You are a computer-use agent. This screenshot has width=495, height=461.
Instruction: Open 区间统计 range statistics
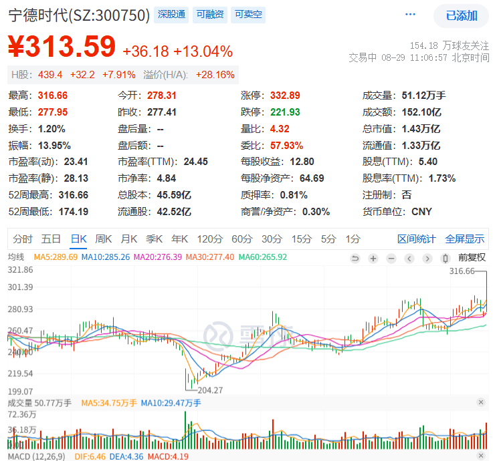coord(416,239)
